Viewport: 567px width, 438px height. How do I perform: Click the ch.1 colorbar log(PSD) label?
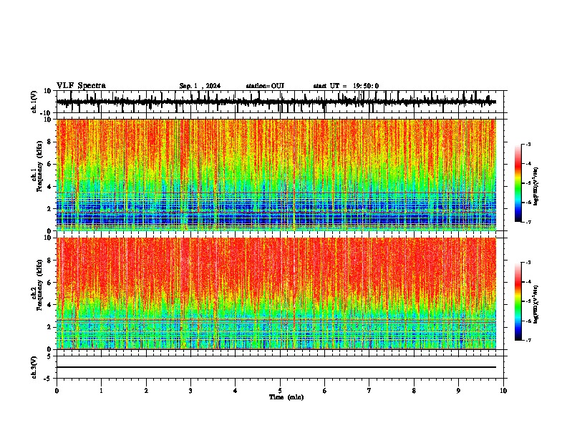tap(535, 187)
